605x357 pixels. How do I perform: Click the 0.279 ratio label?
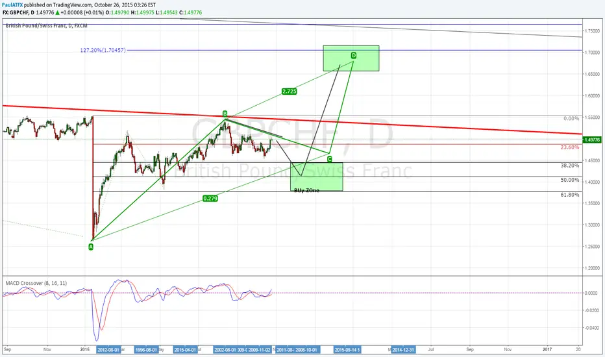(210, 199)
